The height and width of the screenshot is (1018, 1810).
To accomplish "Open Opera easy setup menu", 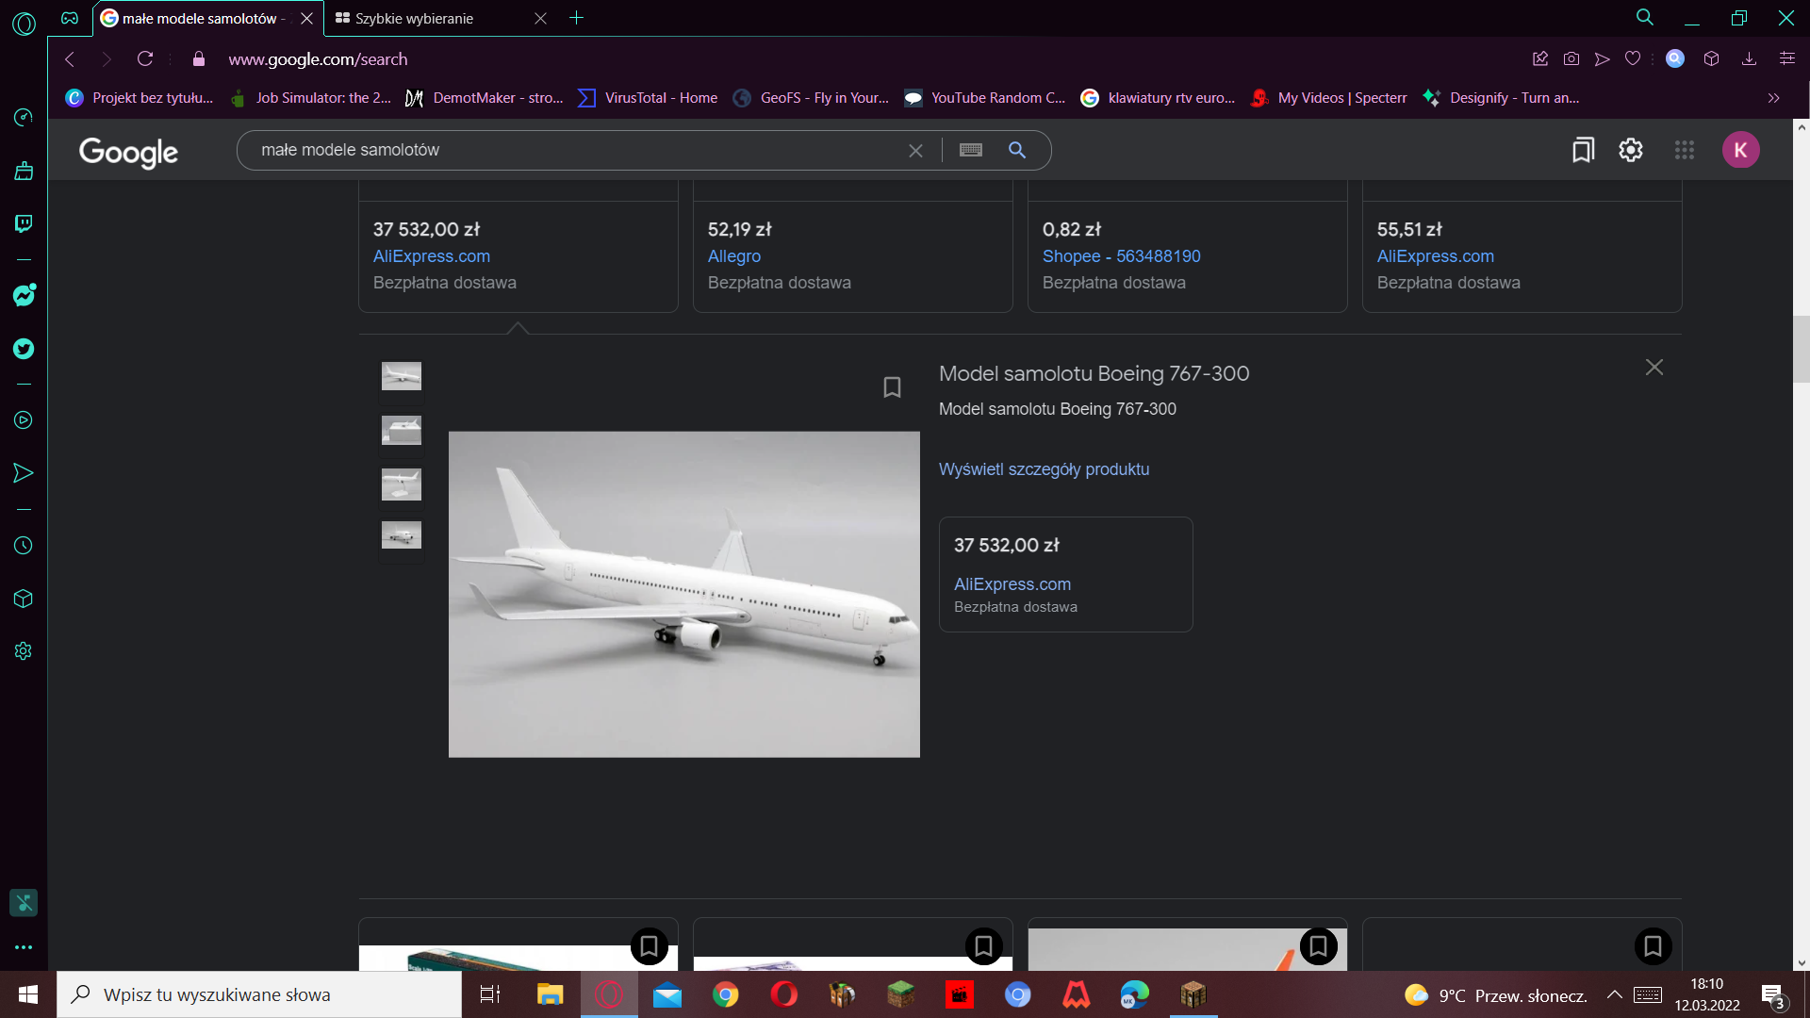I will (x=1786, y=59).
